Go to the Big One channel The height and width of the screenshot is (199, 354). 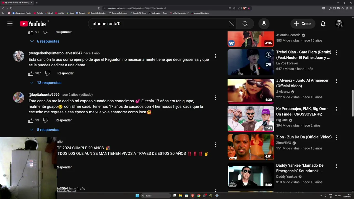[282, 120]
